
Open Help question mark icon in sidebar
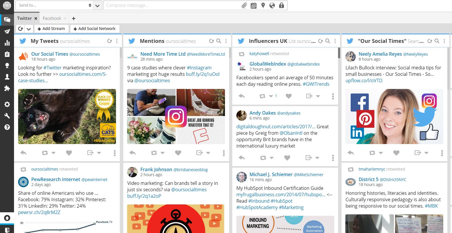[x=7, y=127]
